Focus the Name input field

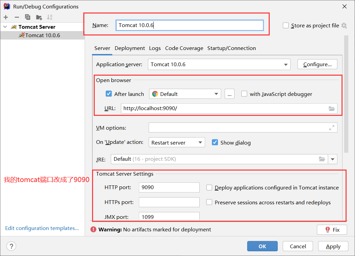tap(189, 25)
